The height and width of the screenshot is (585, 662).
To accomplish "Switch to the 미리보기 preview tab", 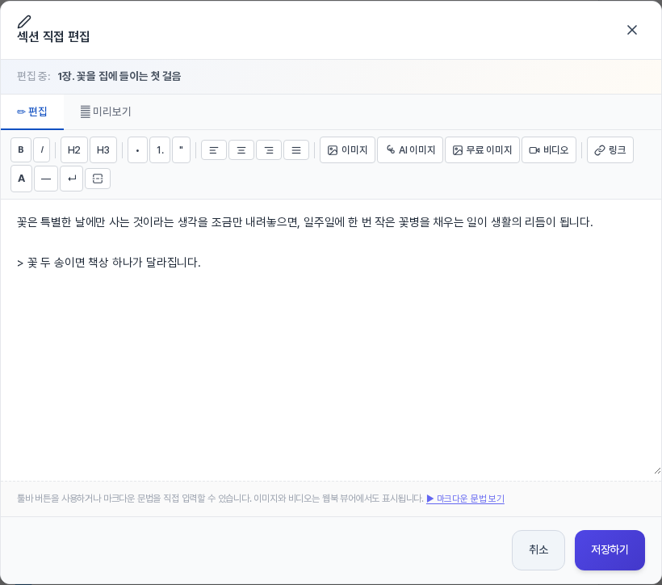I will (x=106, y=112).
